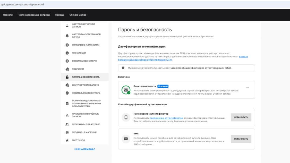The image size is (290, 163).
Task: Select Продавец в магазине in sidebar
Action: tap(85, 132)
